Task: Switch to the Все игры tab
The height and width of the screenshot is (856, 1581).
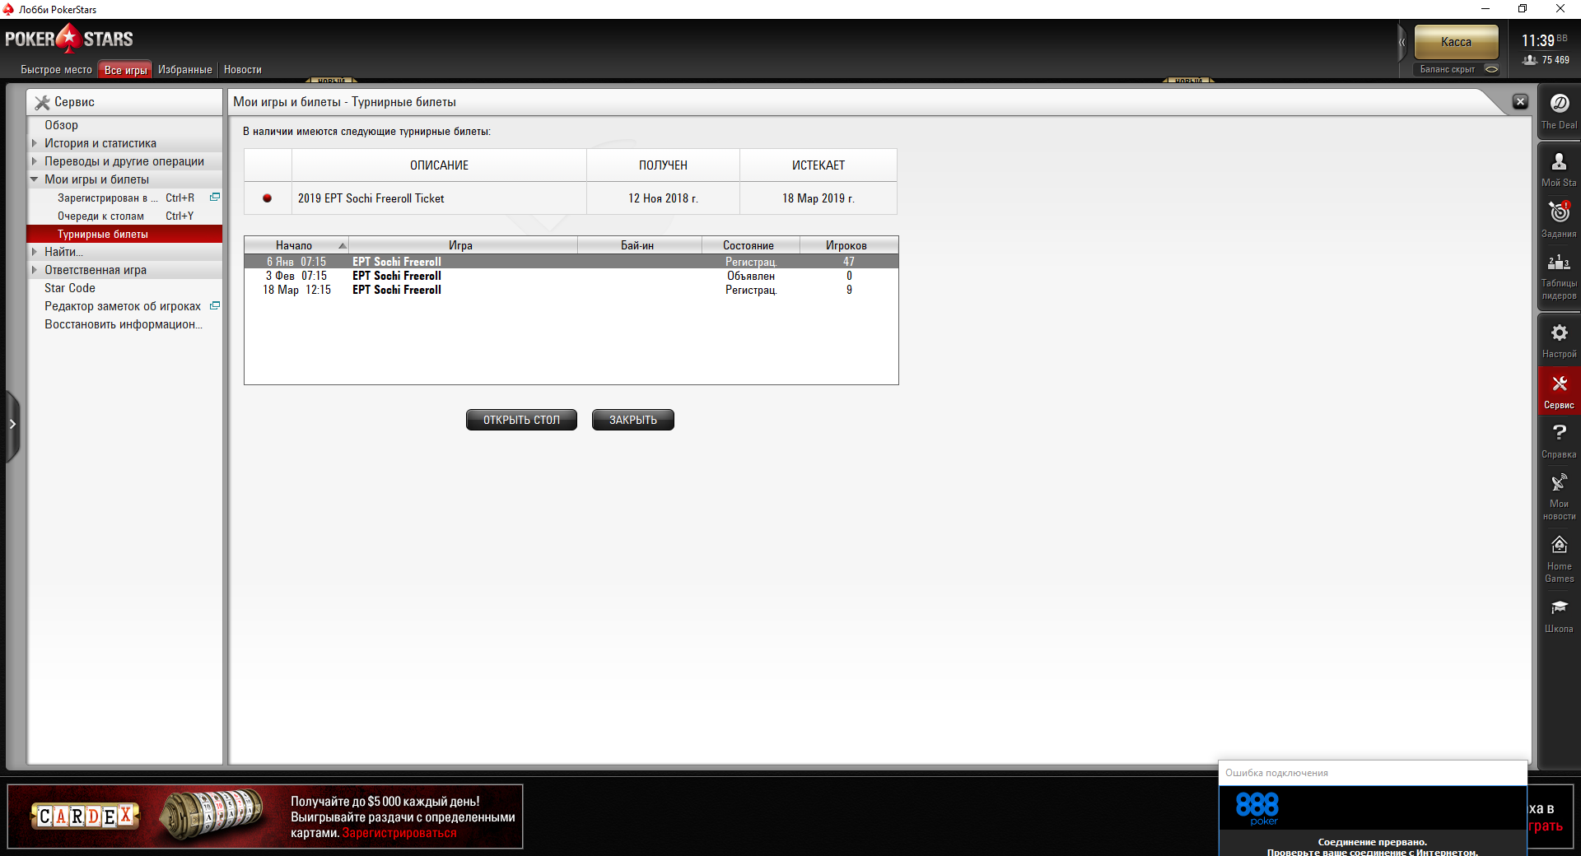Action: point(125,70)
